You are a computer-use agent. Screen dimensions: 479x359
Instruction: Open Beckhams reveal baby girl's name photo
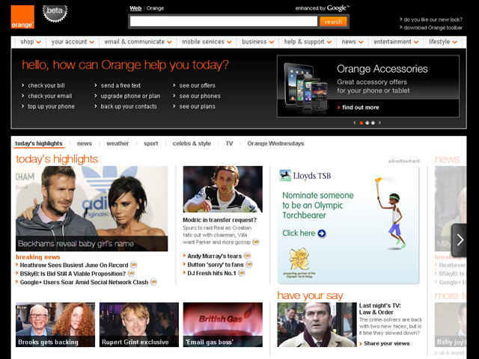pyautogui.click(x=91, y=209)
